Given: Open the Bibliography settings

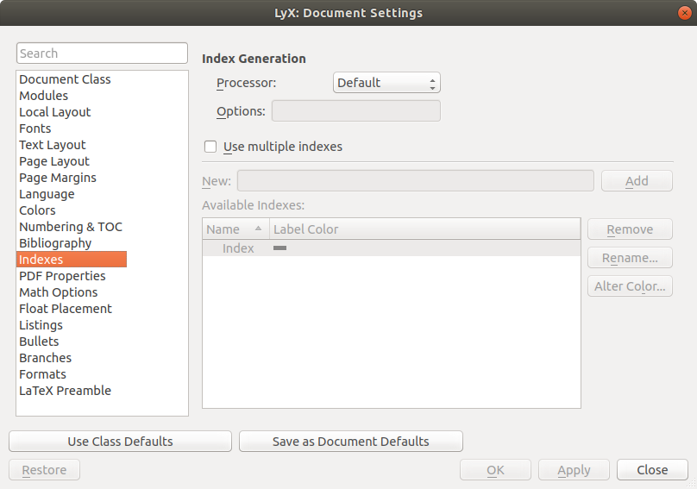Looking at the screenshot, I should click(55, 243).
